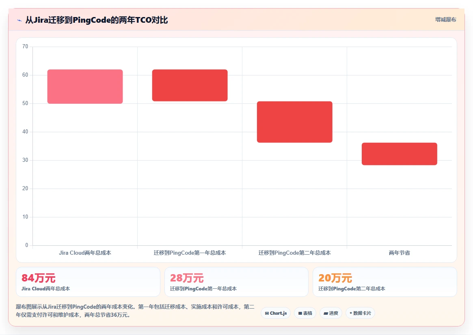Click the pink Jira Cloud两年总成本 bar
This screenshot has height=335, width=473.
(x=85, y=86)
